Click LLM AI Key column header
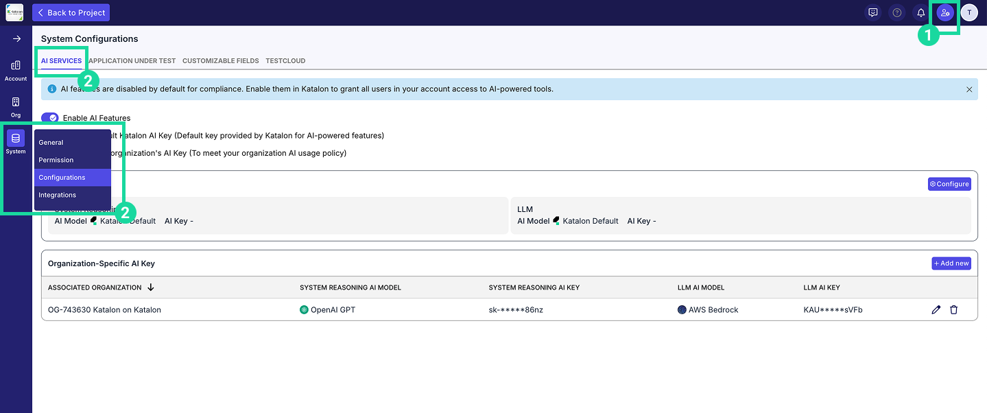987x413 pixels. point(822,287)
